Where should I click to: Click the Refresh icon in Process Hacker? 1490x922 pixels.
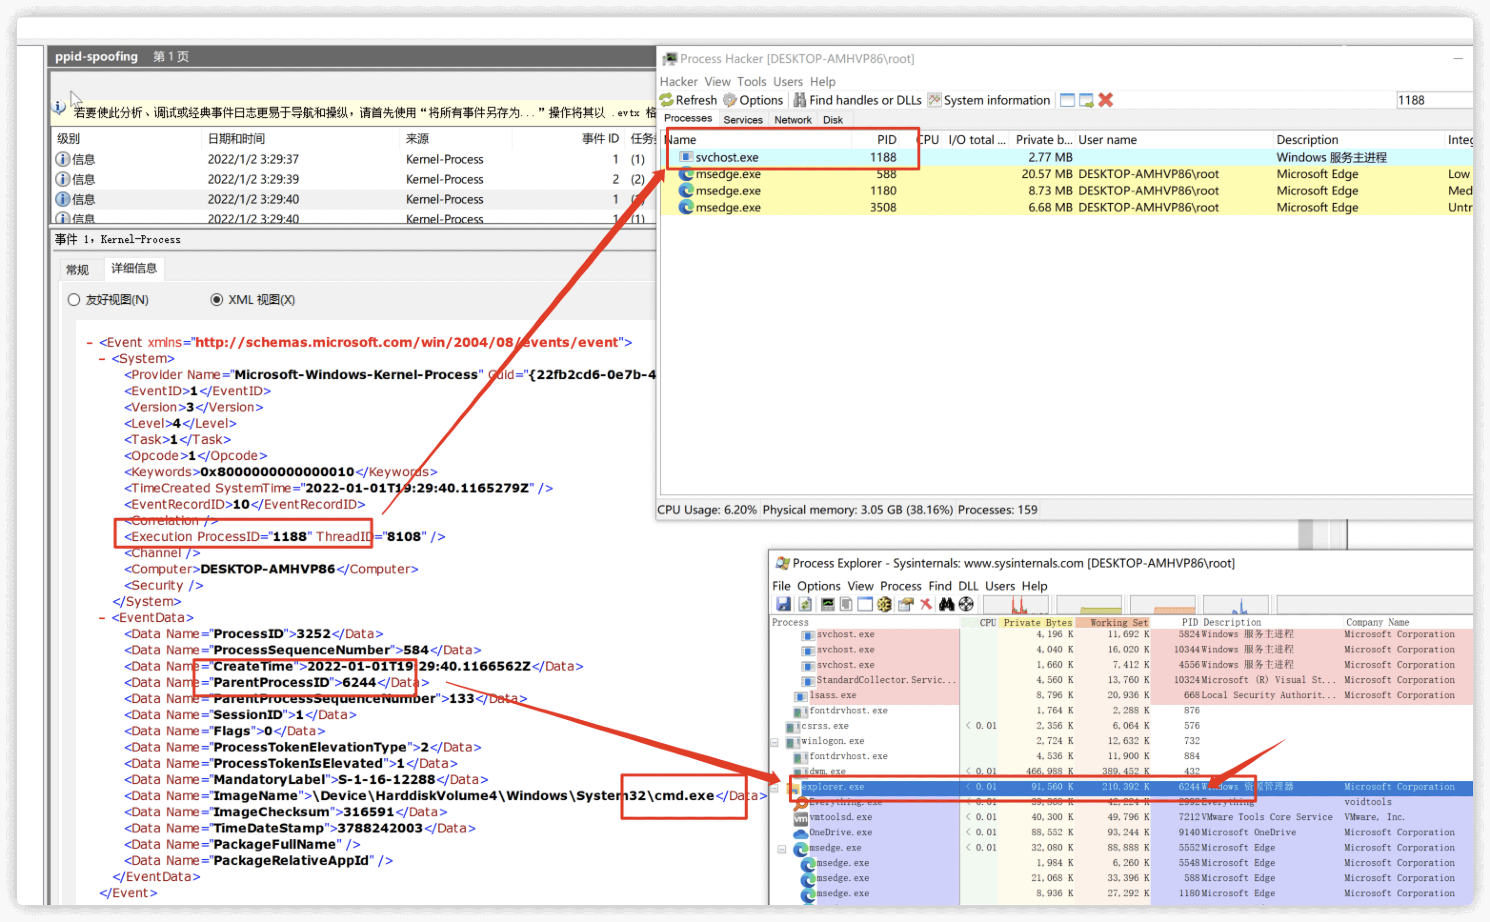(x=666, y=100)
